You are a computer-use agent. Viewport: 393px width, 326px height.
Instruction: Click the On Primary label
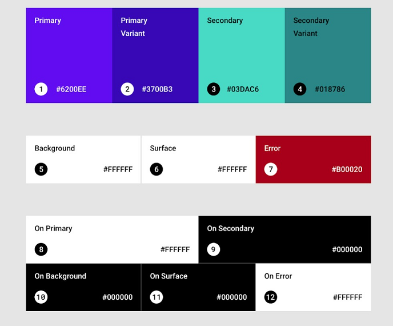point(53,228)
